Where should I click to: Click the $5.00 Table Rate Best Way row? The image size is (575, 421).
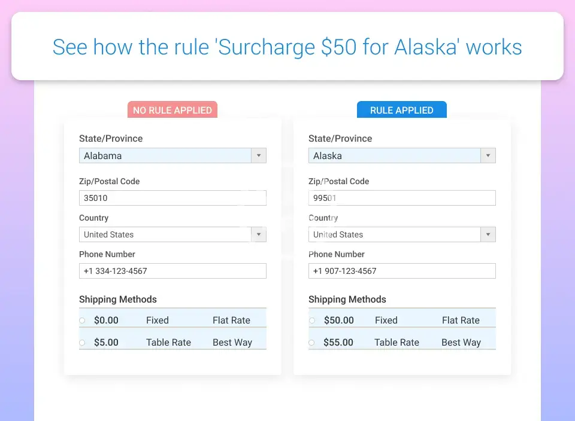[172, 343]
